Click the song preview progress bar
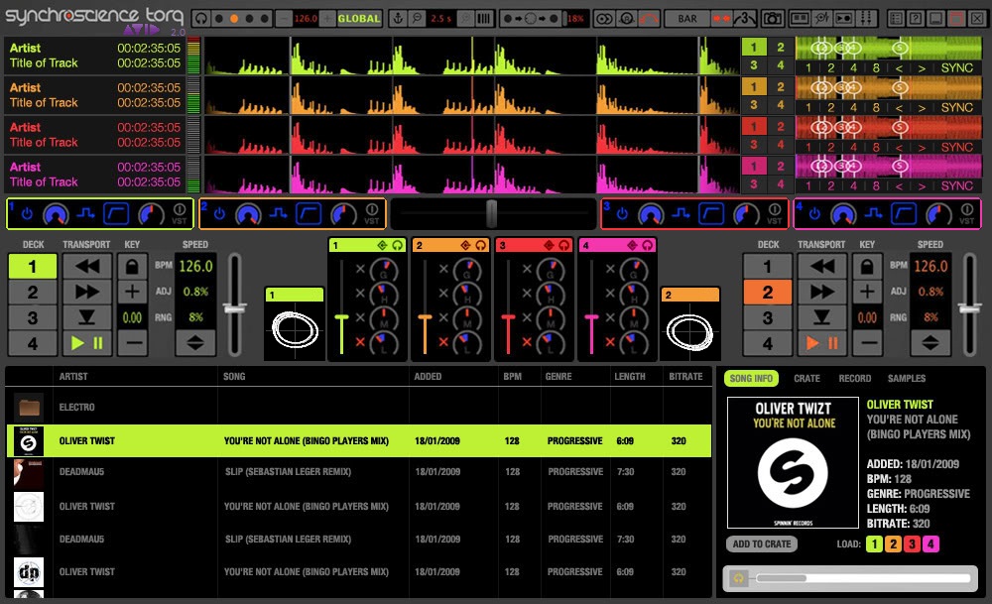992x604 pixels. (x=864, y=578)
